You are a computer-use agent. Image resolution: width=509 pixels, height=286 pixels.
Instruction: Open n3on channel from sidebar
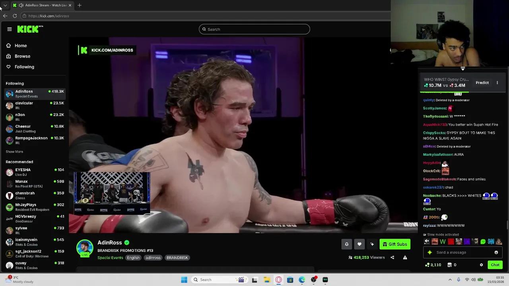[35, 117]
